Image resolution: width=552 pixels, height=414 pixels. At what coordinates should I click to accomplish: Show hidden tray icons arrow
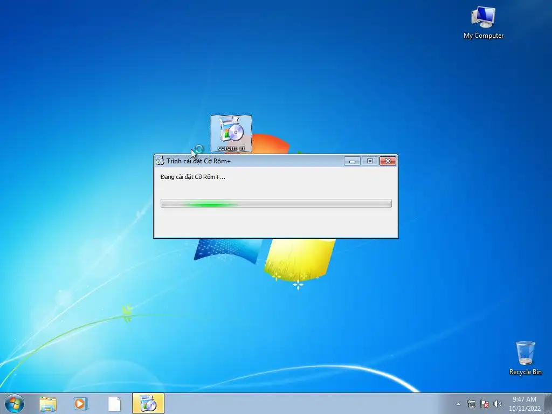(x=458, y=404)
